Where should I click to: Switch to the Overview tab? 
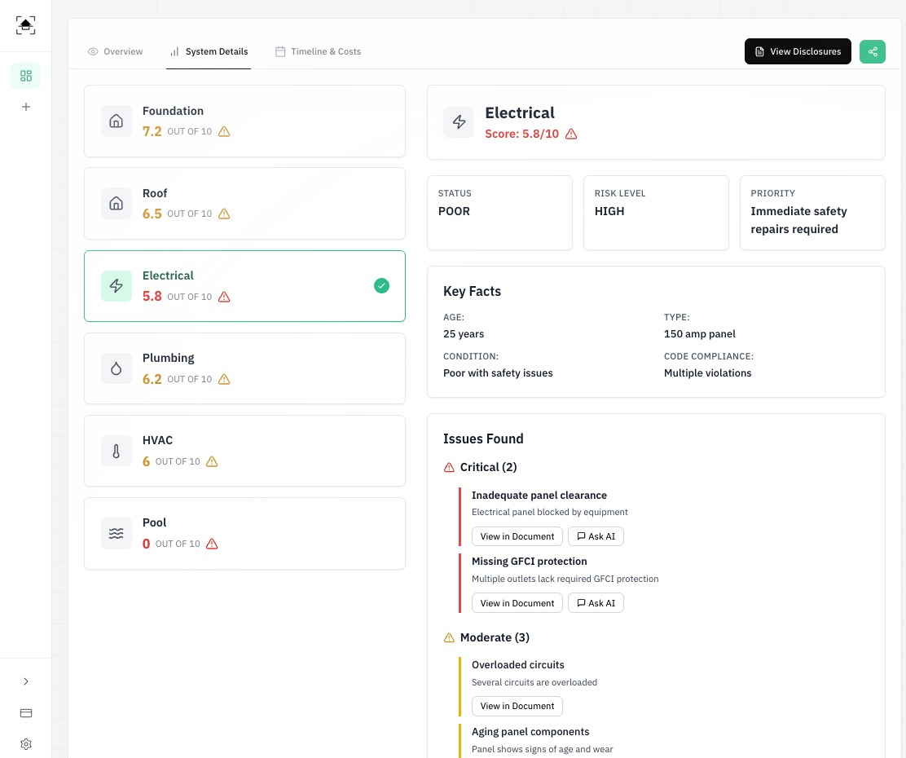115,51
